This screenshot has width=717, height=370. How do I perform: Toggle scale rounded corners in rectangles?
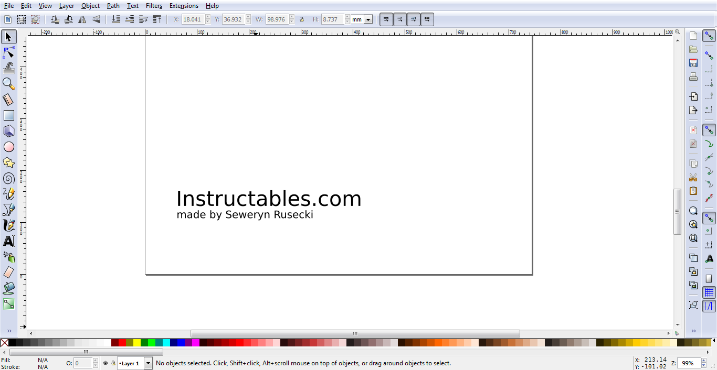point(400,19)
